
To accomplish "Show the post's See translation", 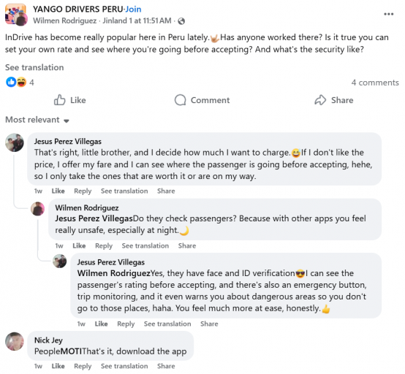I will [x=34, y=67].
